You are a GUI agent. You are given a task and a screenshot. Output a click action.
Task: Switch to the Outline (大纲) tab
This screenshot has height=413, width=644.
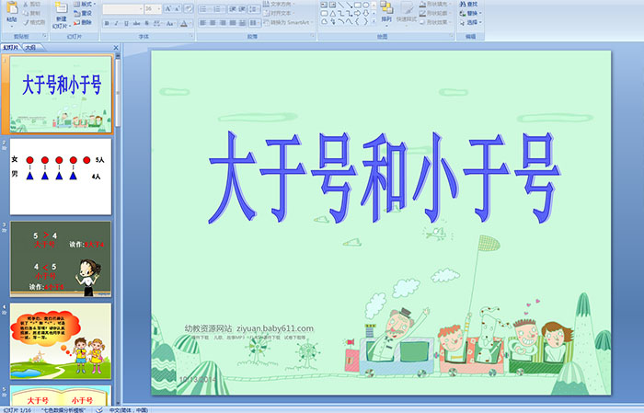[x=30, y=47]
